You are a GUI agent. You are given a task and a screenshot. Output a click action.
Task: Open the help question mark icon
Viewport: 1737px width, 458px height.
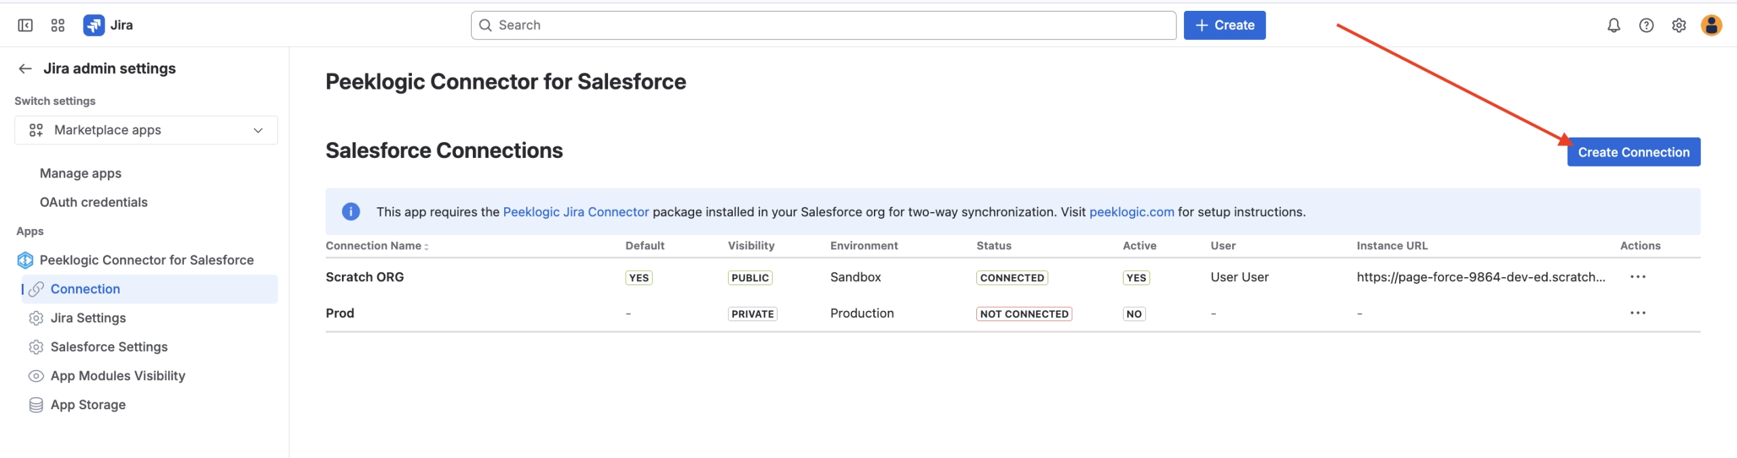(1646, 25)
